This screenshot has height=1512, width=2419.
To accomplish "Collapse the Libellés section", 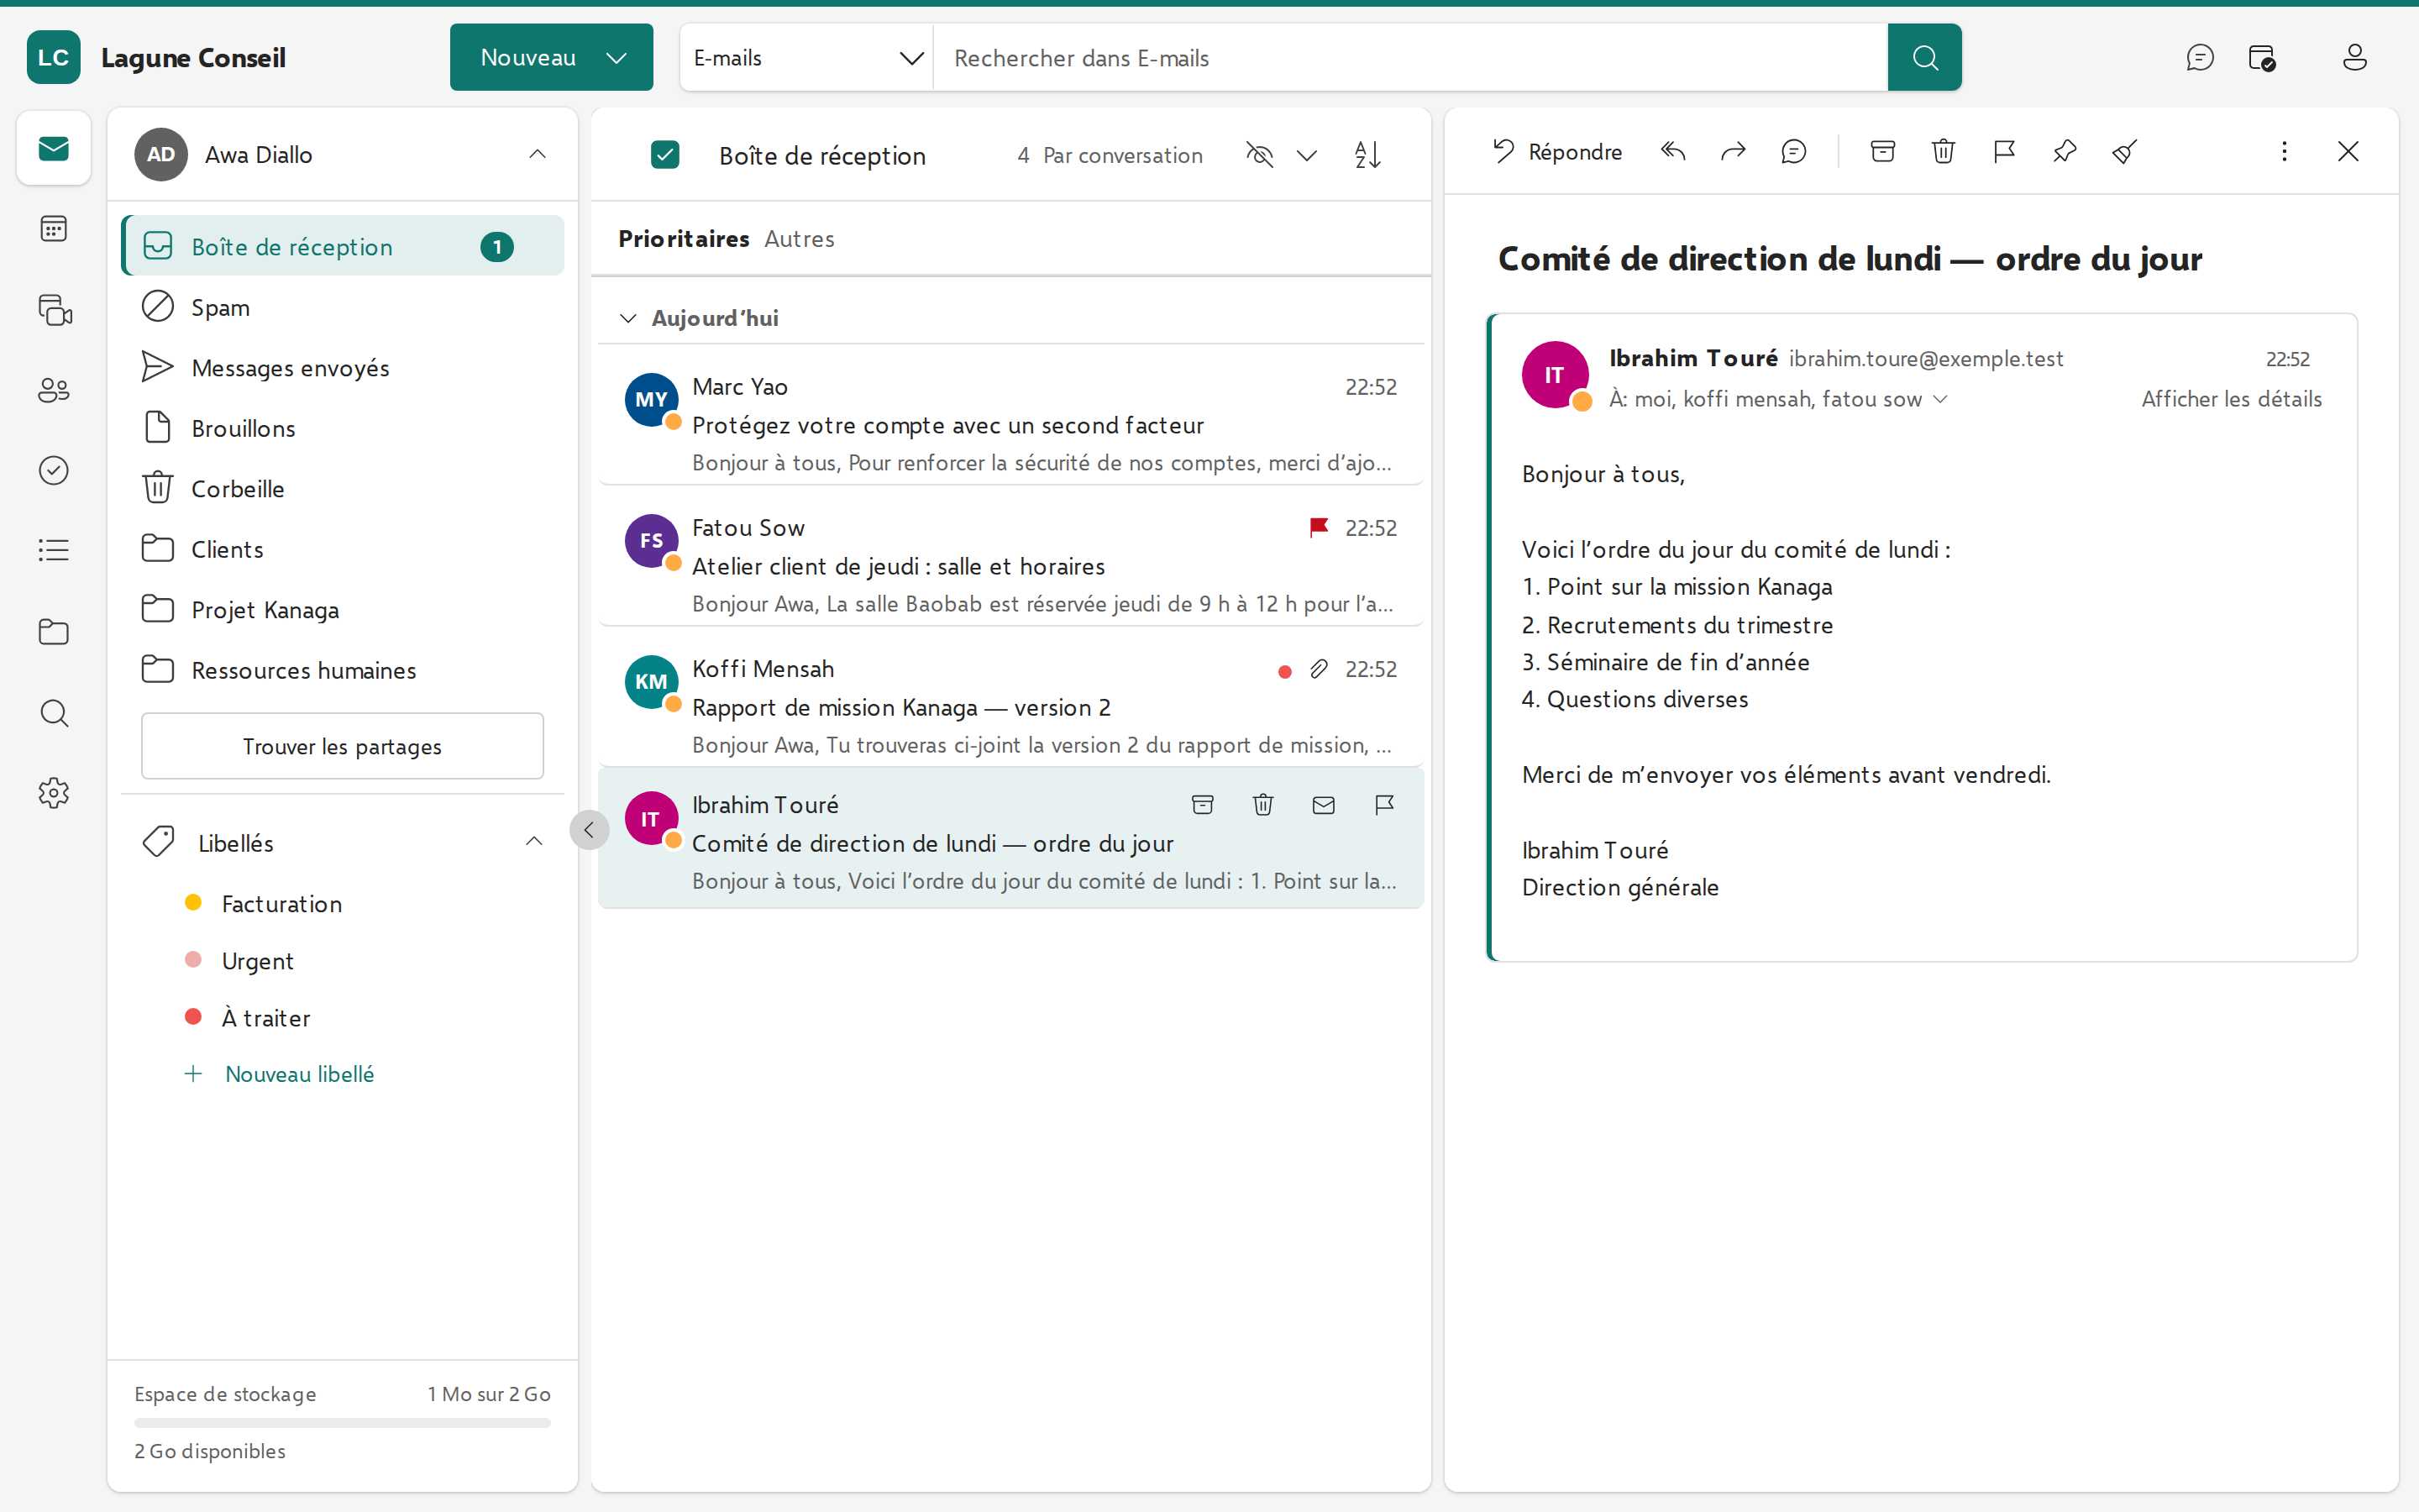I will coord(534,842).
